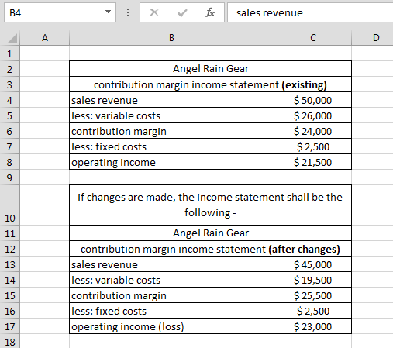Viewport: 393px width, 348px height.
Task: Select row 13 header
Action: [x=9, y=264]
